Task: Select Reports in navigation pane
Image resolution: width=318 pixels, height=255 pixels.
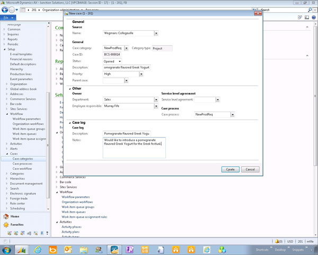Action: coord(13,39)
